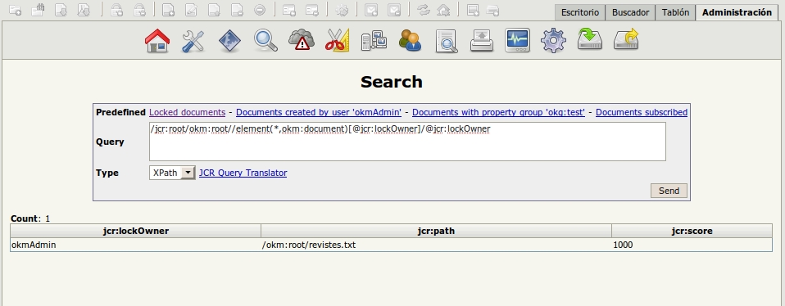Click the Send button
This screenshot has width=785, height=306.
pos(669,191)
